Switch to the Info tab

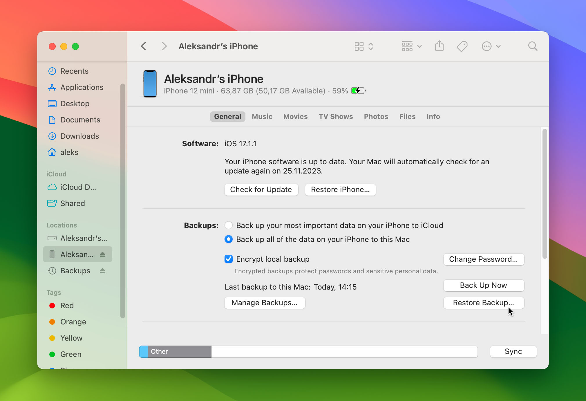(433, 117)
